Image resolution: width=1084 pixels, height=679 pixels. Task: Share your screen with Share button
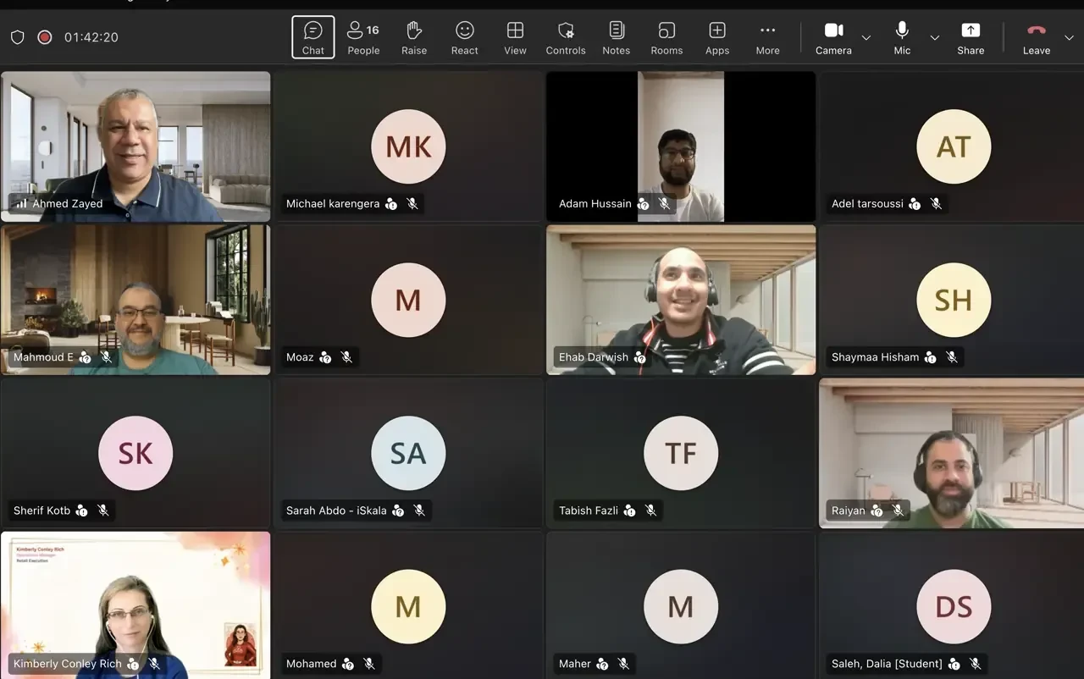[x=971, y=37]
